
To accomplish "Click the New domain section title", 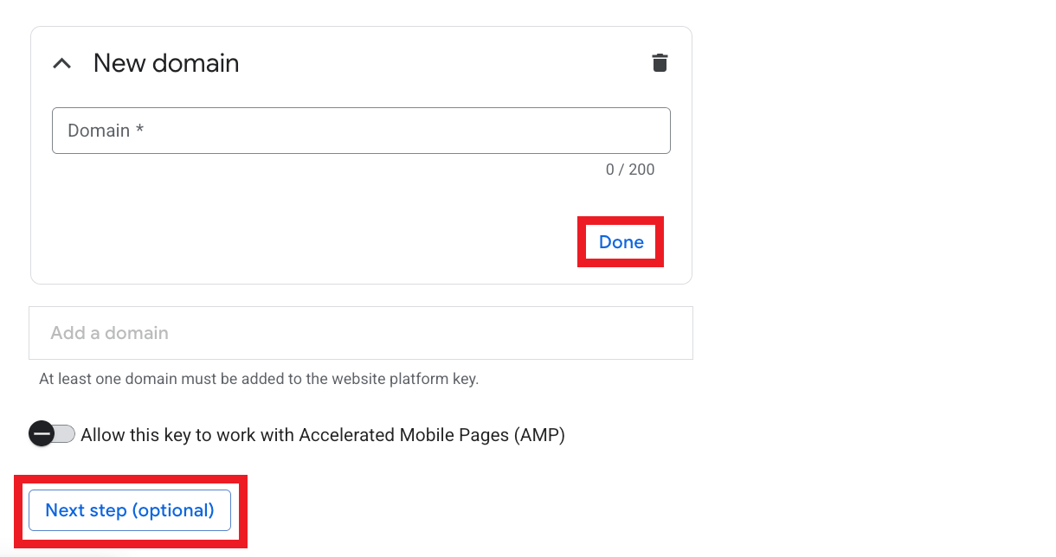I will (x=166, y=62).
